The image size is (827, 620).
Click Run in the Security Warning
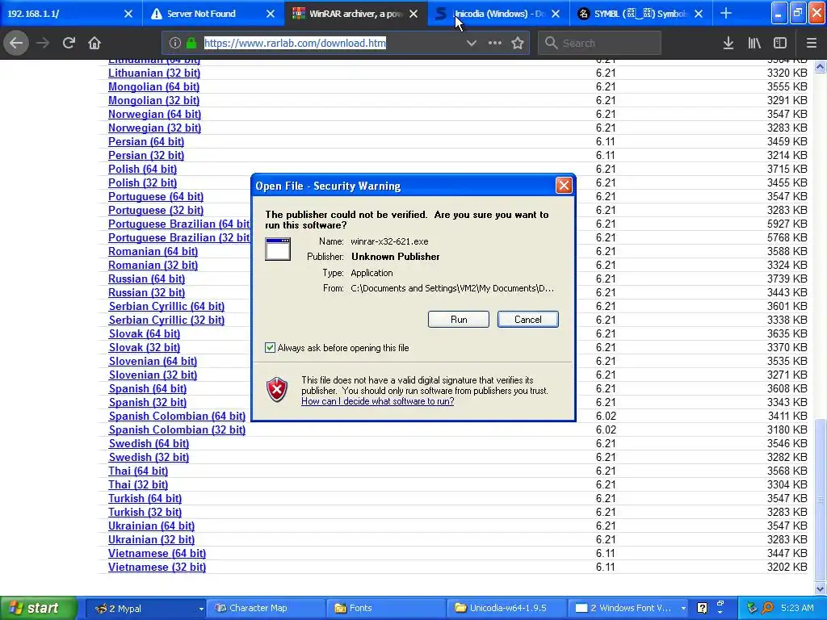point(459,320)
